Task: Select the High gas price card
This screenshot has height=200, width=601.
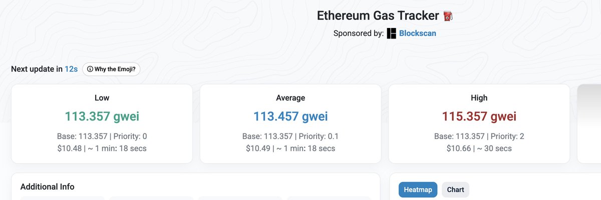Action: coord(479,123)
